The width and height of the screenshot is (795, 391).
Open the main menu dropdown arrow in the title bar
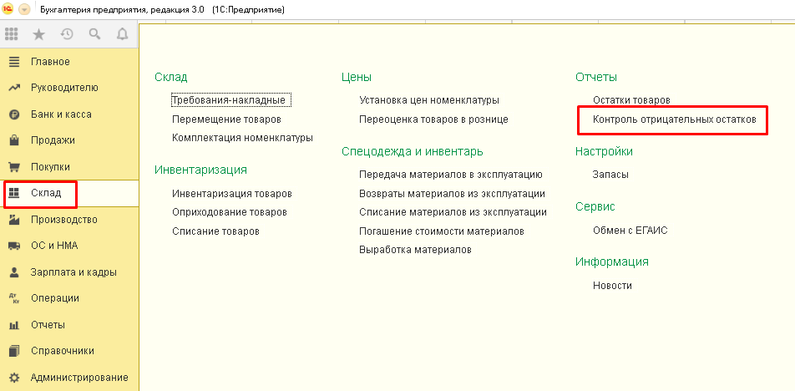click(23, 10)
